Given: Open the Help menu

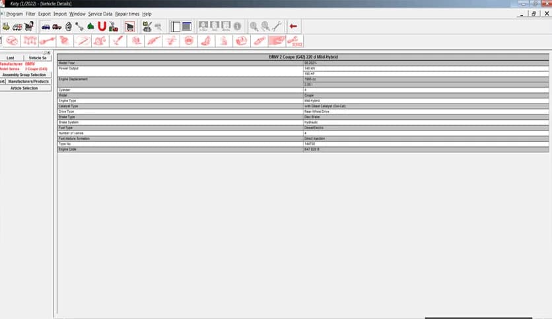Looking at the screenshot, I should 147,14.
